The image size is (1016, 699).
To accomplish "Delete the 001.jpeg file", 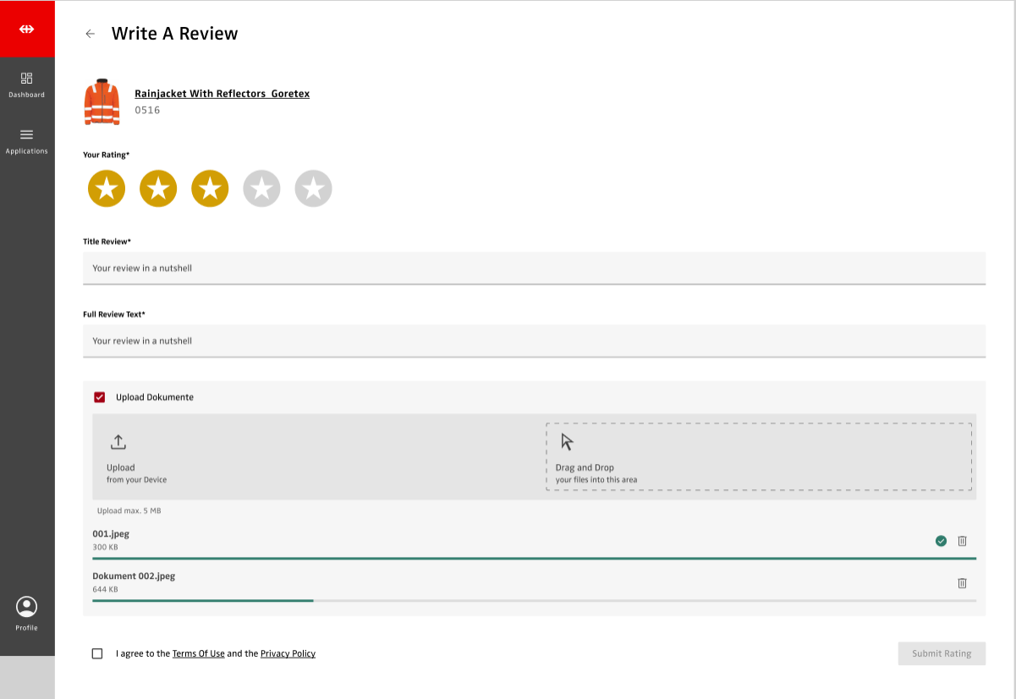I will click(x=962, y=541).
